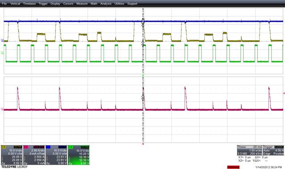Open the Support menu
The height and width of the screenshot is (169, 285).
[132, 4]
